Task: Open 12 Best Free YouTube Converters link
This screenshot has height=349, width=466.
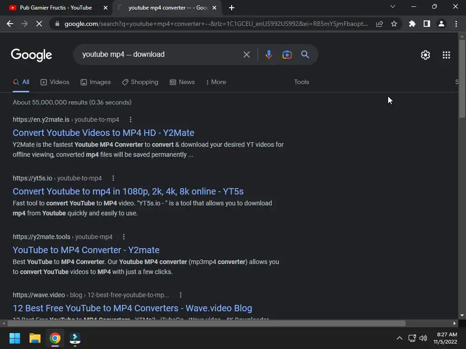Action: 132,308
